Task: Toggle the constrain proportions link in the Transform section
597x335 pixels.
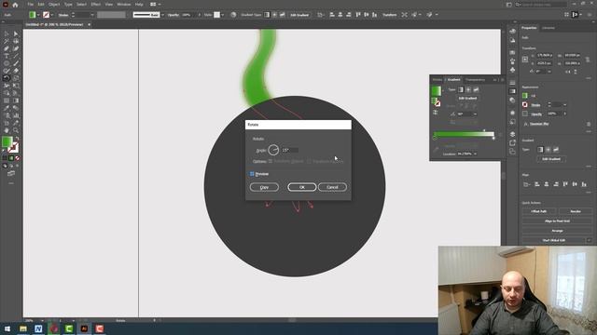Action: 588,60
